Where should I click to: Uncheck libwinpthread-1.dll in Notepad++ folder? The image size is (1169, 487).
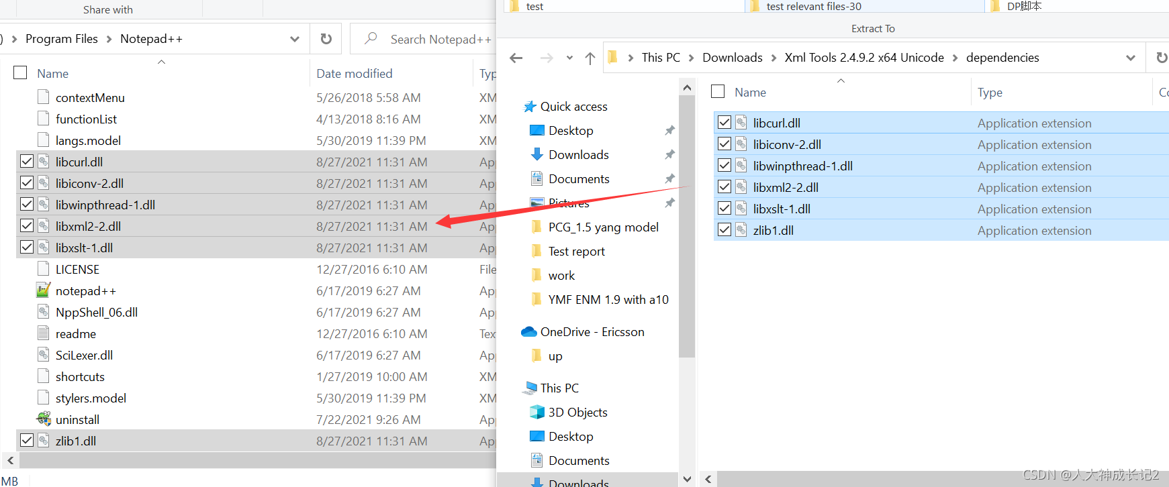click(27, 204)
